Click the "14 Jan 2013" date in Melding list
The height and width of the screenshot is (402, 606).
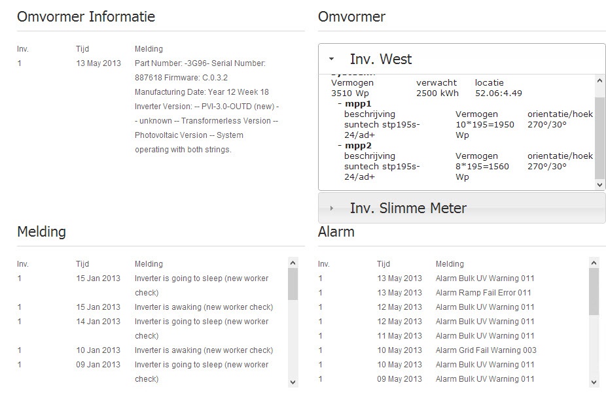click(x=98, y=322)
